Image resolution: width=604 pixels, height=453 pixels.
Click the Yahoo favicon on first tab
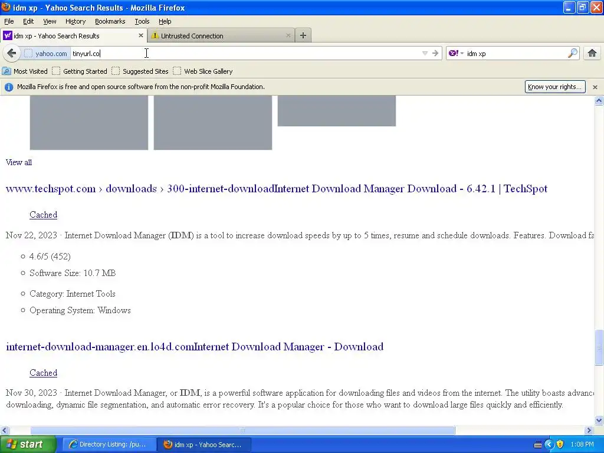click(7, 35)
